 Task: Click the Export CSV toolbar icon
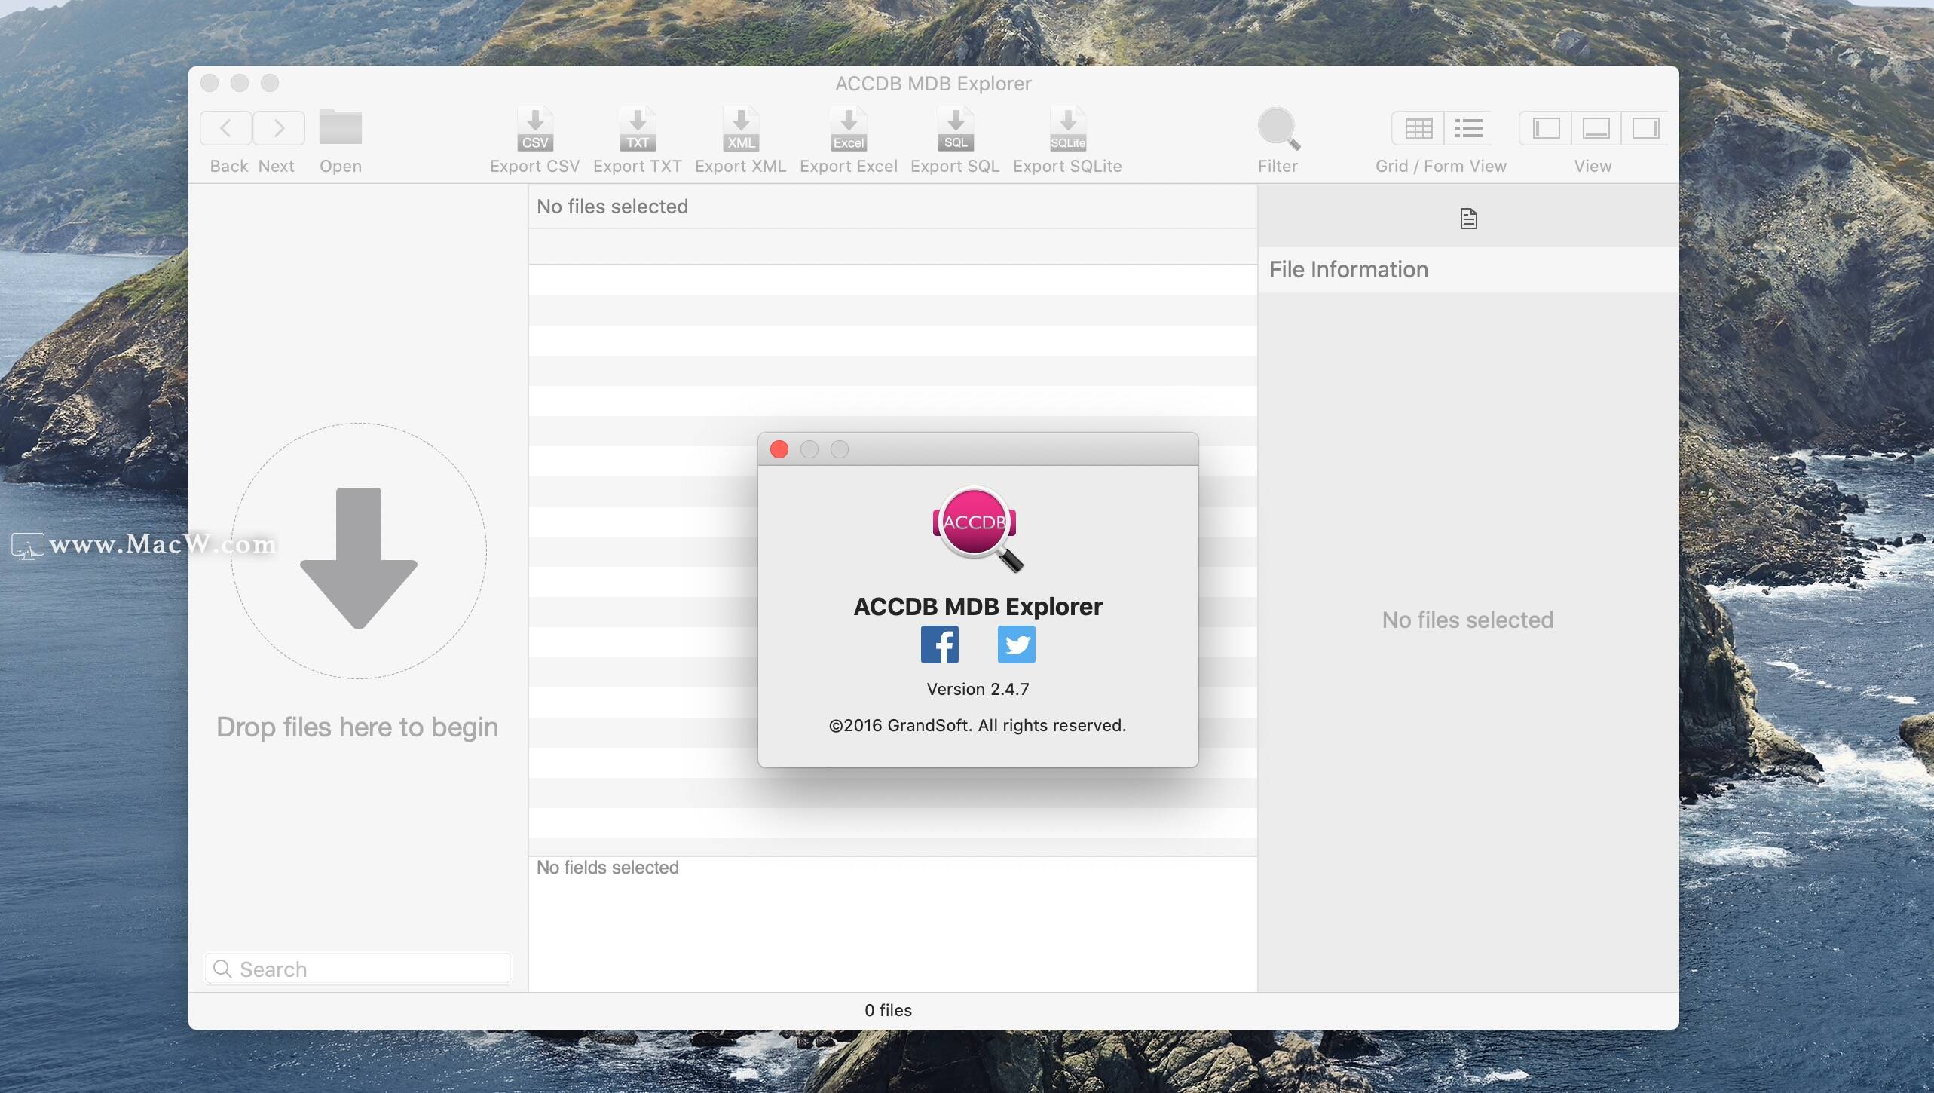(535, 129)
